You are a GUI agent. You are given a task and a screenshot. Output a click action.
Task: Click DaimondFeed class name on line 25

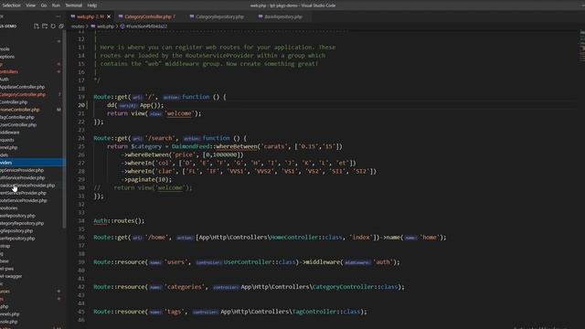(x=191, y=146)
